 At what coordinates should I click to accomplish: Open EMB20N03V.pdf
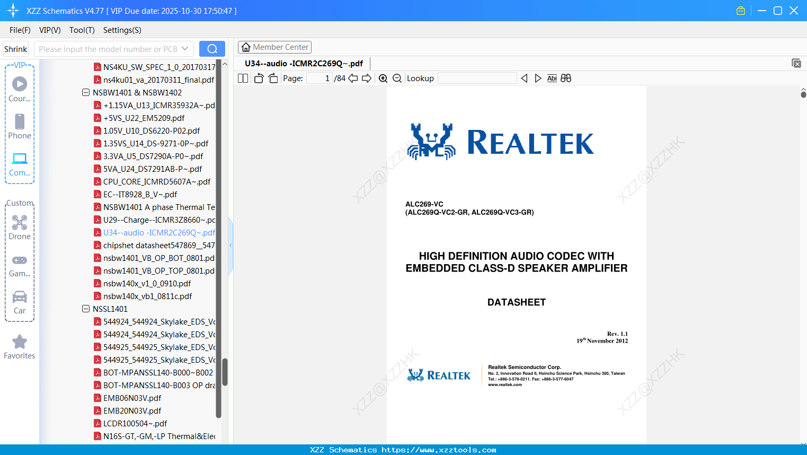(x=128, y=410)
